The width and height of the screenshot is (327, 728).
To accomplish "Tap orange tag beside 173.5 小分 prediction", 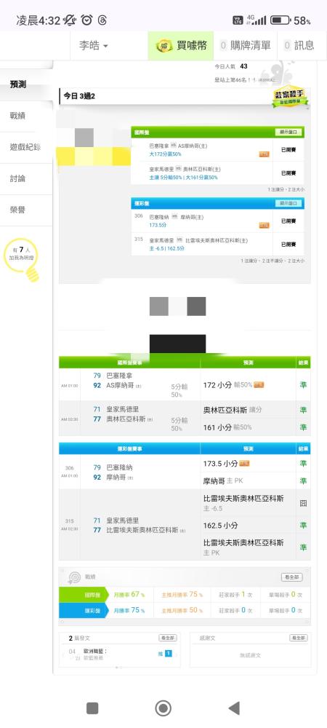I will pyautogui.click(x=244, y=463).
